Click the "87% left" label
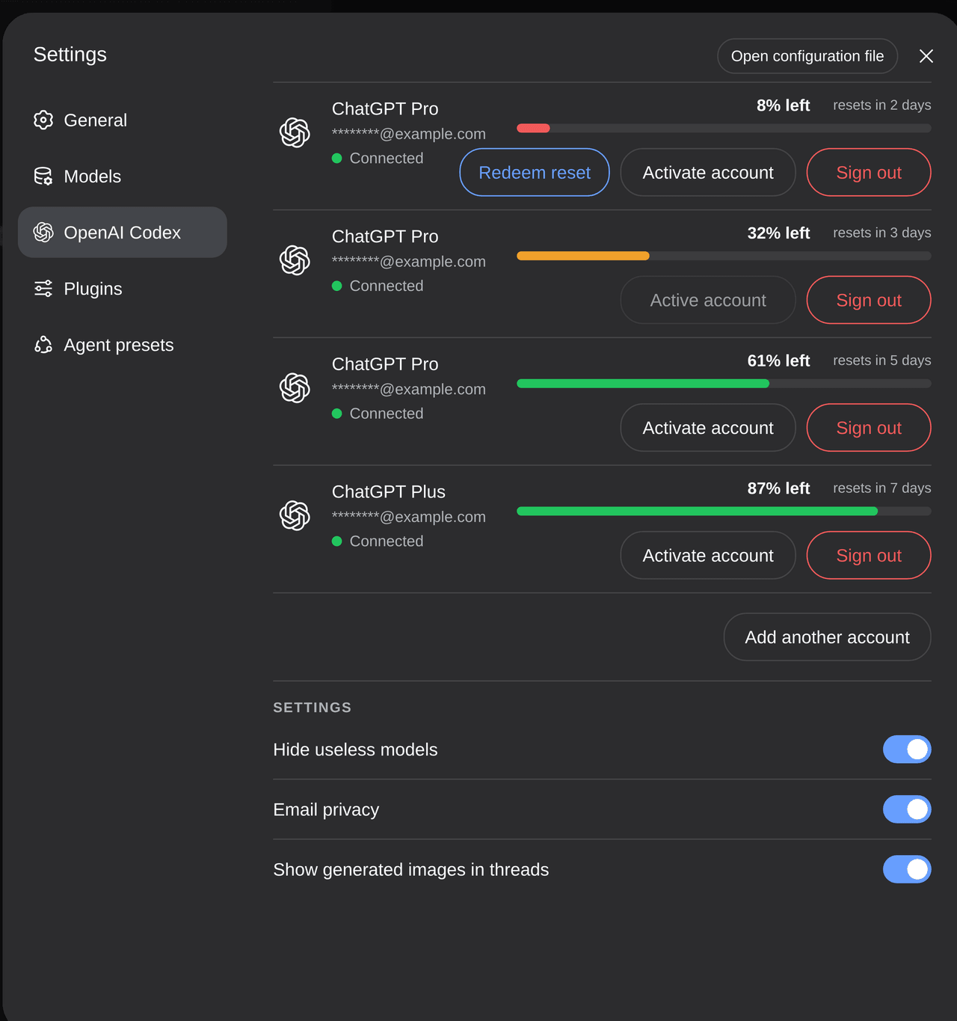The width and height of the screenshot is (957, 1021). 778,488
